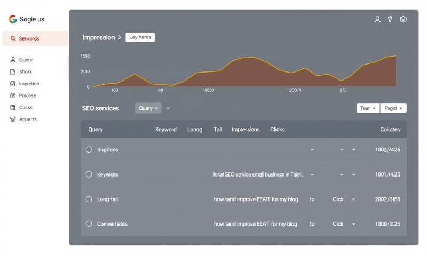427x256 pixels.
Task: Click the Acparts sidebar icon
Action: click(x=13, y=119)
